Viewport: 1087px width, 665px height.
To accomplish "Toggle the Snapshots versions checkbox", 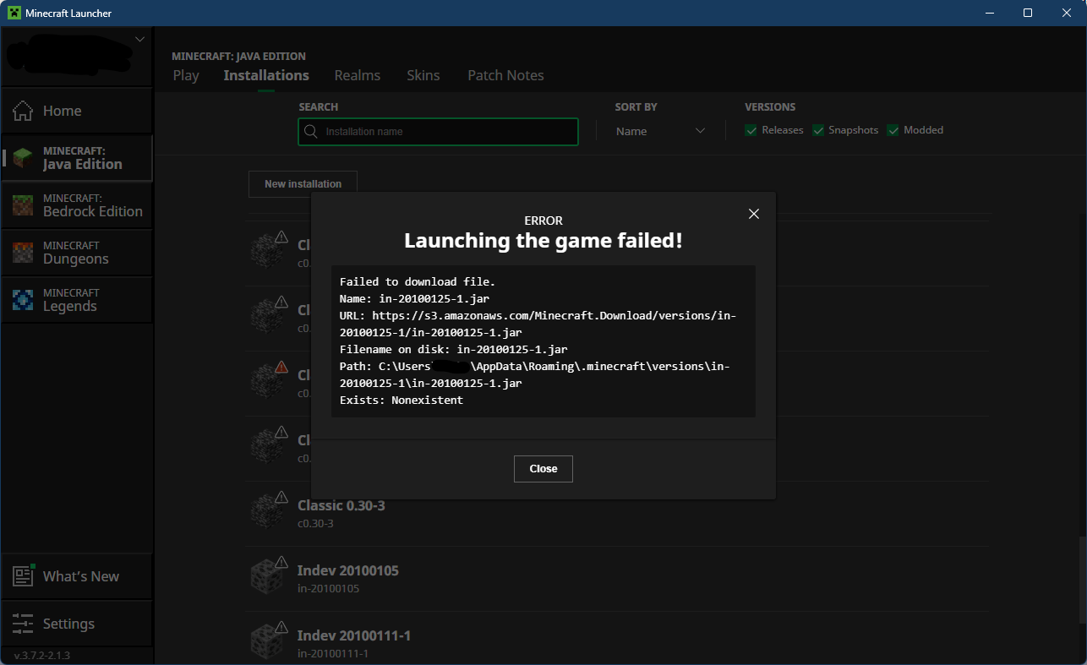I will pyautogui.click(x=817, y=130).
